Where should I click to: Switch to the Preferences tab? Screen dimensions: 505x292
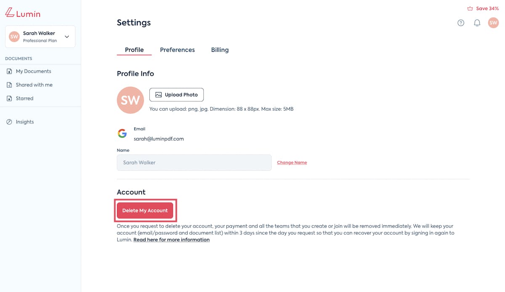click(177, 50)
